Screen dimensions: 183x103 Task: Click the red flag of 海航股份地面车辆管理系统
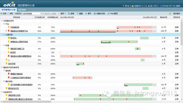(9, 56)
